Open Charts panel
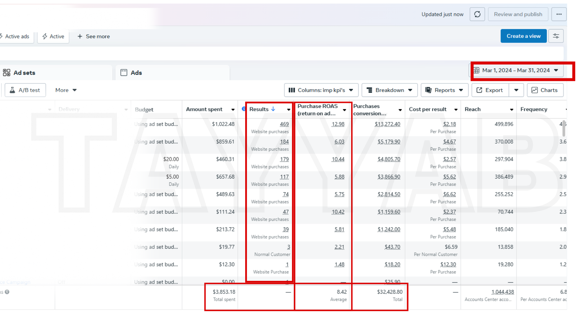577x324 pixels. [x=545, y=90]
